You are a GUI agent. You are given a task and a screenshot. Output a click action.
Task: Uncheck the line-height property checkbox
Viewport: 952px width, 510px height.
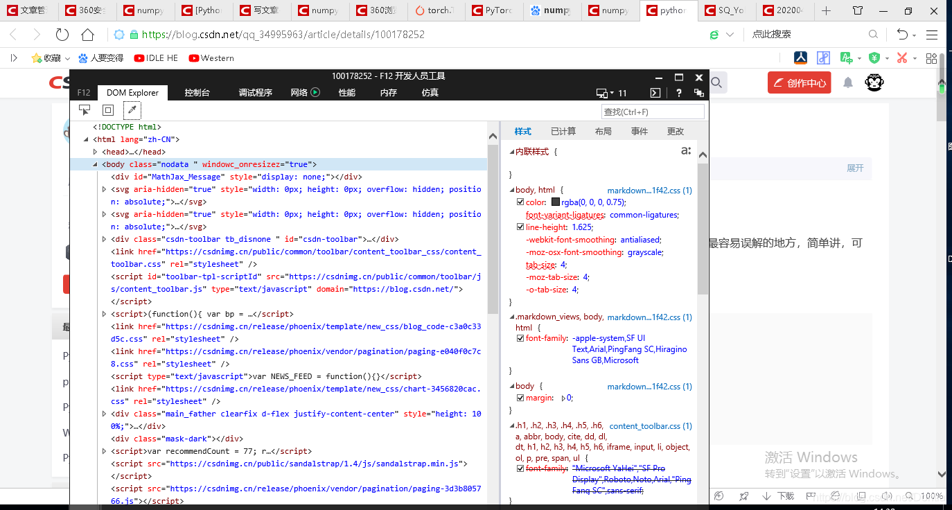coord(520,227)
